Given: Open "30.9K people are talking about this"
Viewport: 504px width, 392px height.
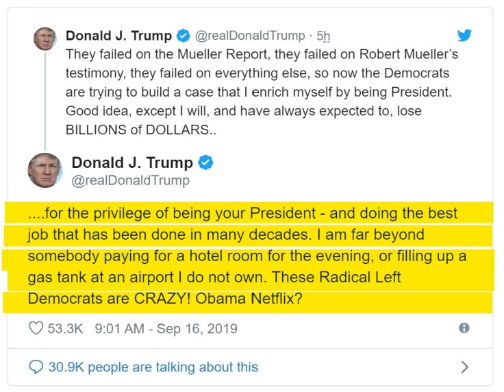Looking at the screenshot, I should pos(153,367).
